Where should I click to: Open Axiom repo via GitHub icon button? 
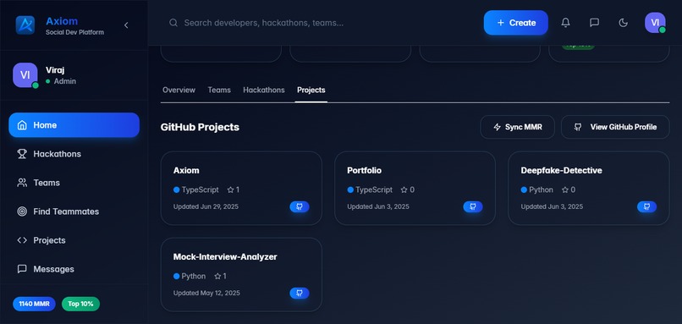tap(300, 206)
